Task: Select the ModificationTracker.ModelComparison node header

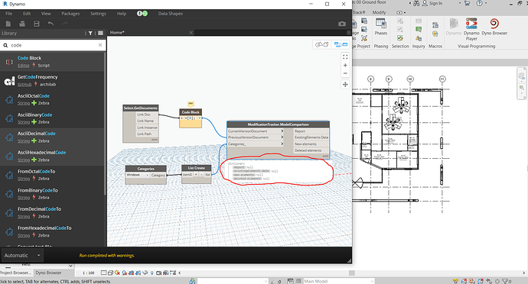Action: tap(278, 124)
